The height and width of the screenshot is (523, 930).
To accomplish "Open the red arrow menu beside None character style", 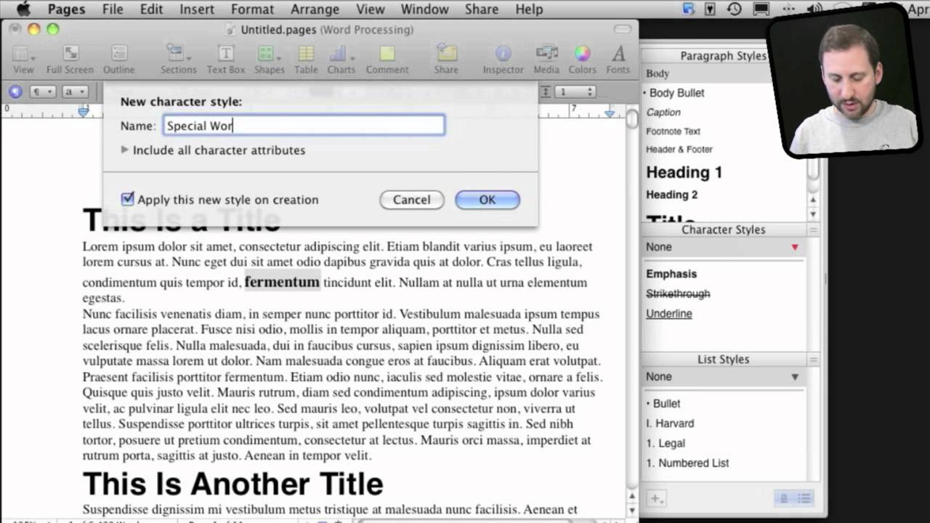I will [x=794, y=247].
